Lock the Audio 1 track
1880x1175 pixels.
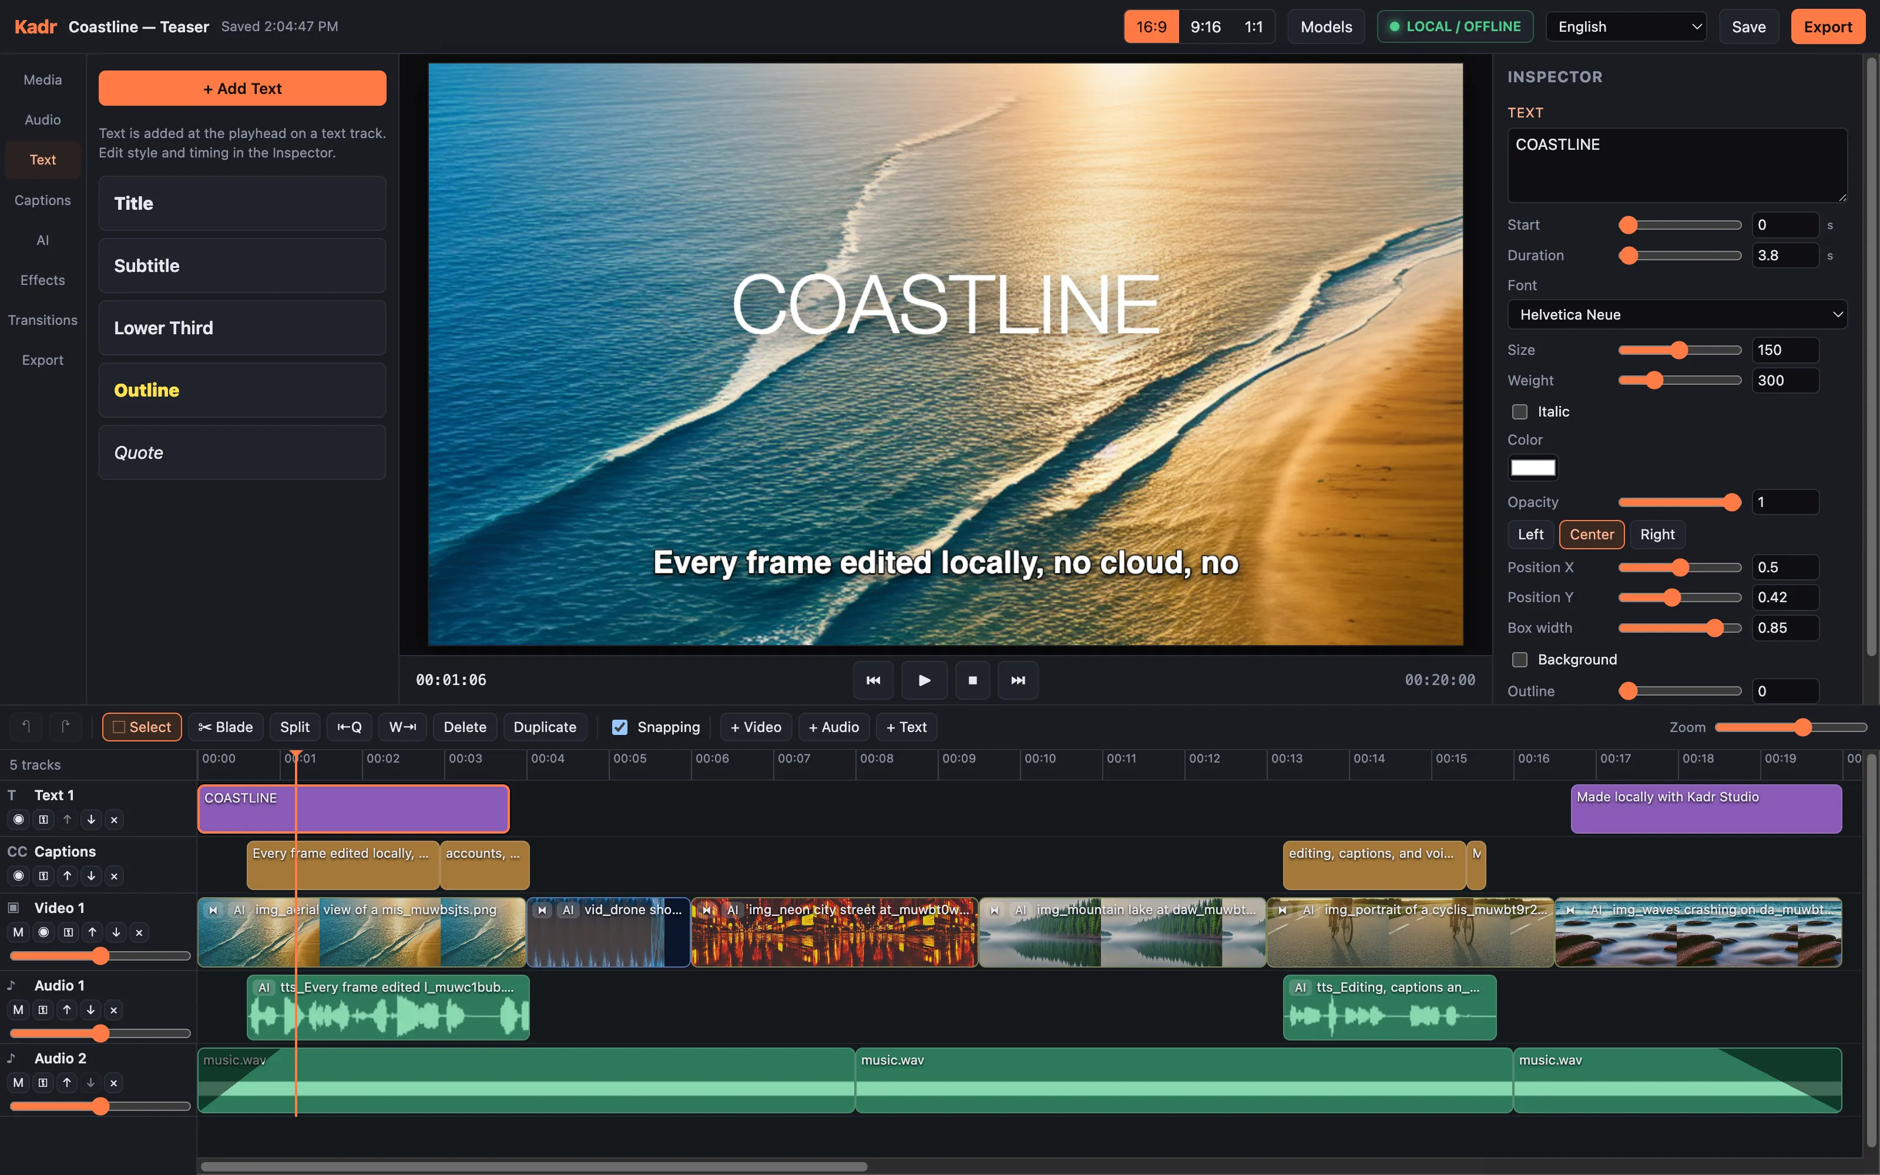click(x=43, y=1009)
